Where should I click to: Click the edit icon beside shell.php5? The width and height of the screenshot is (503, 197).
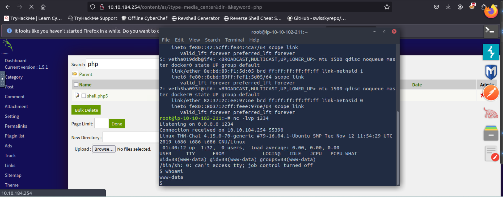click(x=77, y=95)
